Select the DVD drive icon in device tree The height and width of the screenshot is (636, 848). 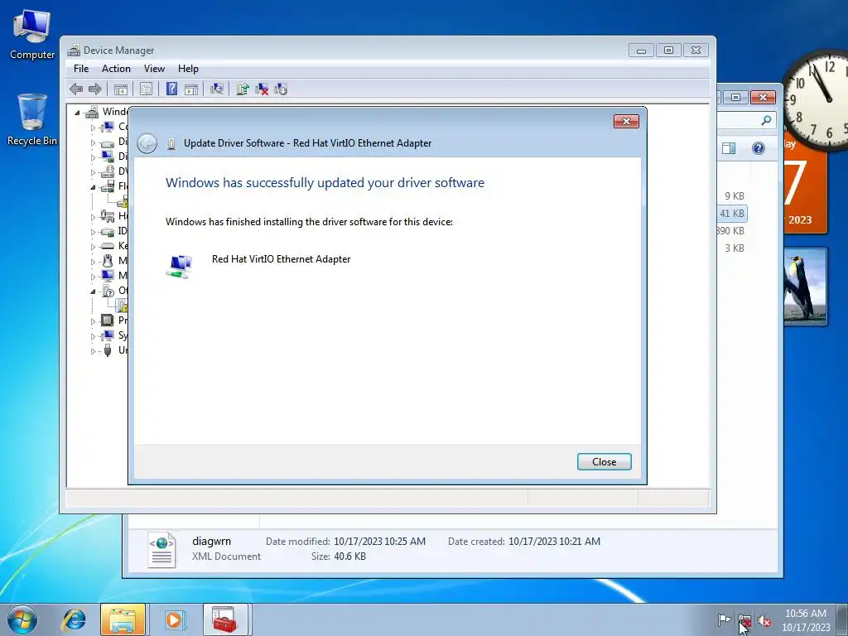pyautogui.click(x=108, y=171)
